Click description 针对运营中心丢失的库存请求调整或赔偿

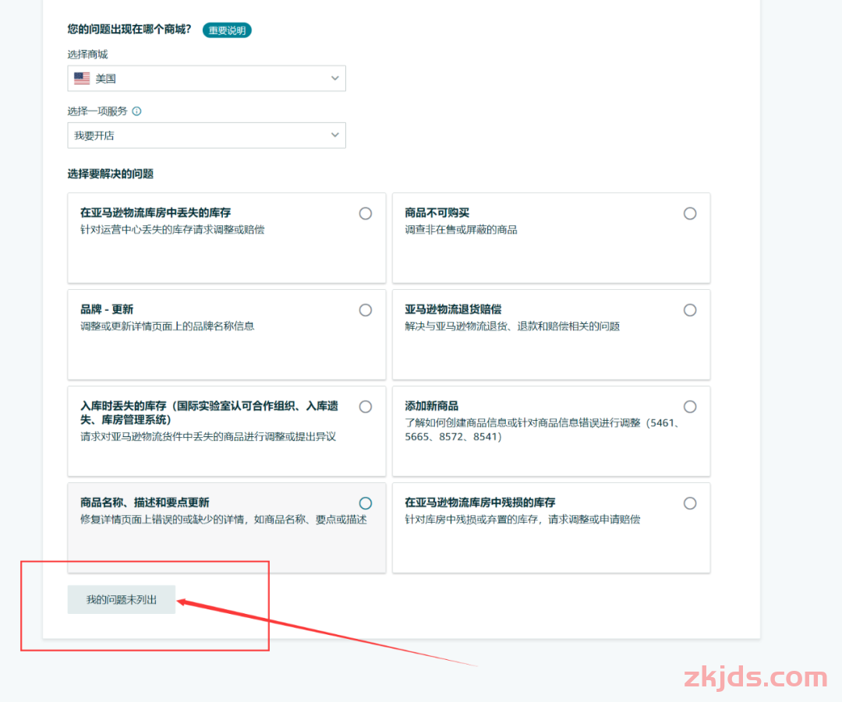(172, 230)
